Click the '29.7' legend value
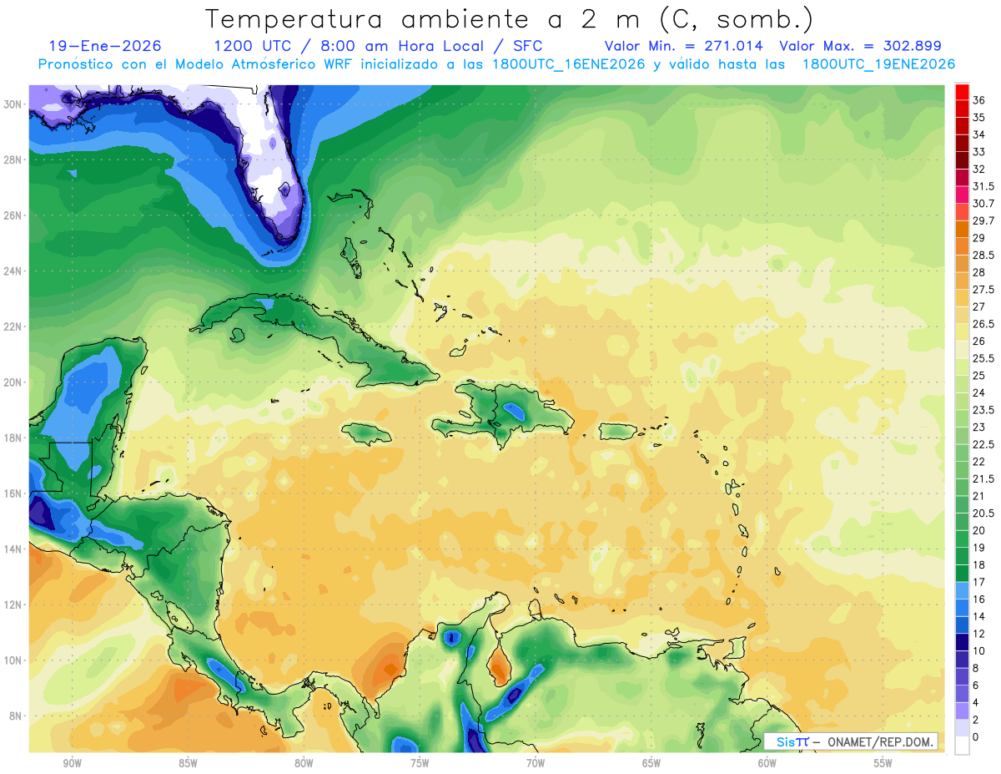The height and width of the screenshot is (774, 1001). 983,220
